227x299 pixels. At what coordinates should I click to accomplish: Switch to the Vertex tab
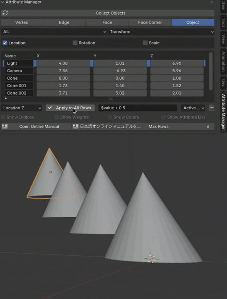[x=22, y=22]
